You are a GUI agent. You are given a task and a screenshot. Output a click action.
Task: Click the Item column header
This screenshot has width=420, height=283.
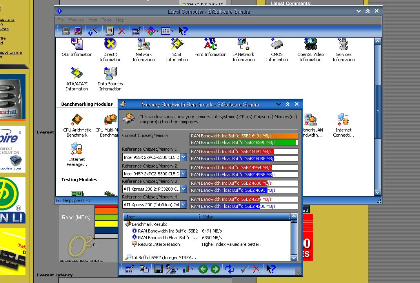click(162, 217)
